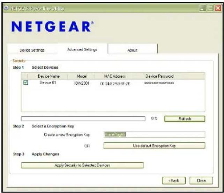
Task: Click the 0 % progress label
Action: (x=154, y=118)
